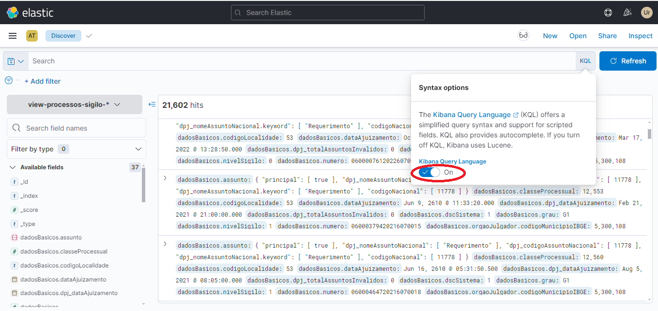
Task: Expand the Filter by type dropdown
Action: click(x=76, y=149)
